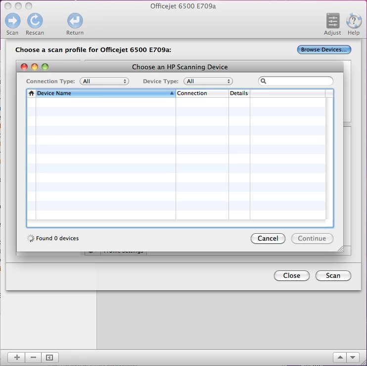The image size is (367, 366).
Task: Click the sidebar toggle icon next to minus
Action: (49, 358)
